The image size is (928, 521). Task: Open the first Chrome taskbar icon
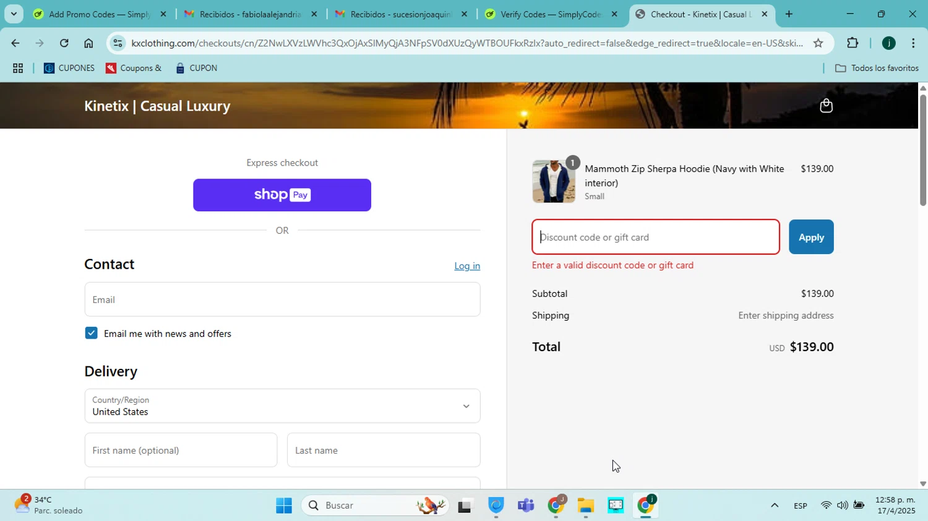click(x=556, y=506)
